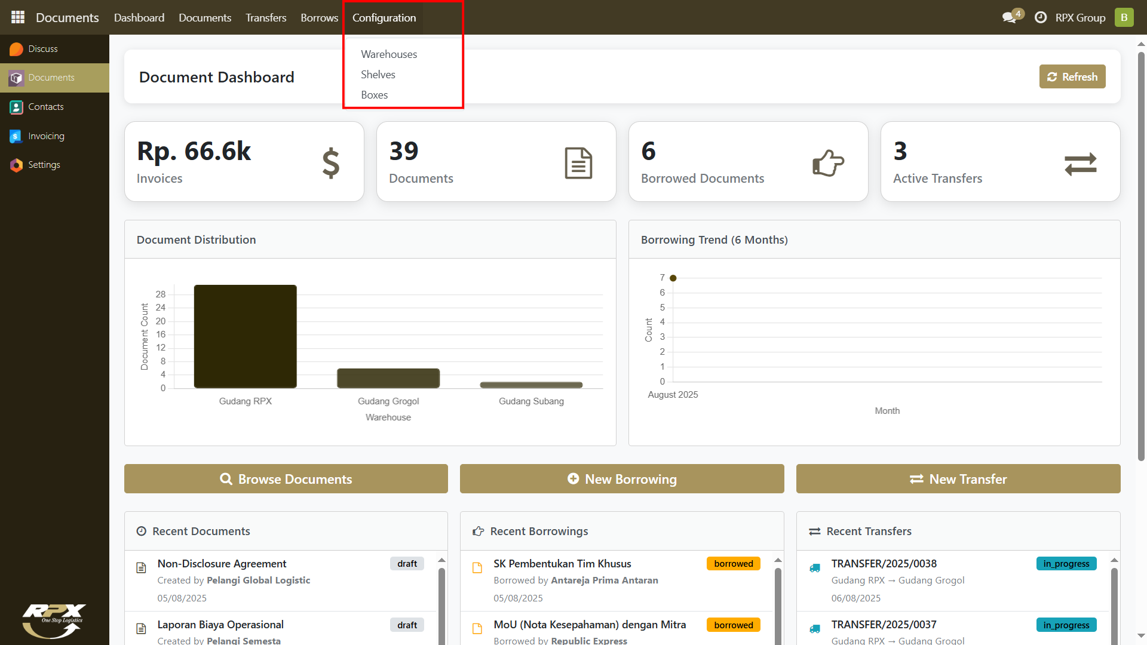Click the green B user avatar
Image resolution: width=1147 pixels, height=645 pixels.
(1124, 17)
